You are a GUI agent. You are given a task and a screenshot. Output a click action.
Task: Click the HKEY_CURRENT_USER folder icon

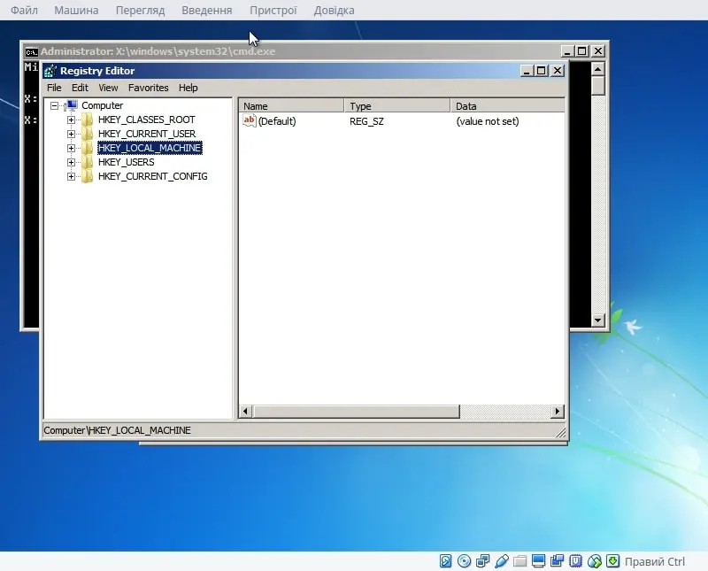tap(87, 134)
